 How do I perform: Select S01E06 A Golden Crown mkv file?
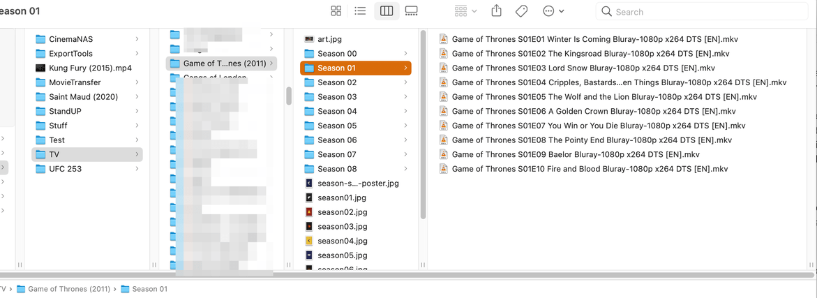587,111
